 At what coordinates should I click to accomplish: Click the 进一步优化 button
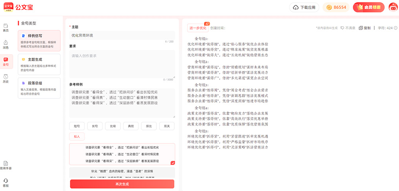point(198,28)
